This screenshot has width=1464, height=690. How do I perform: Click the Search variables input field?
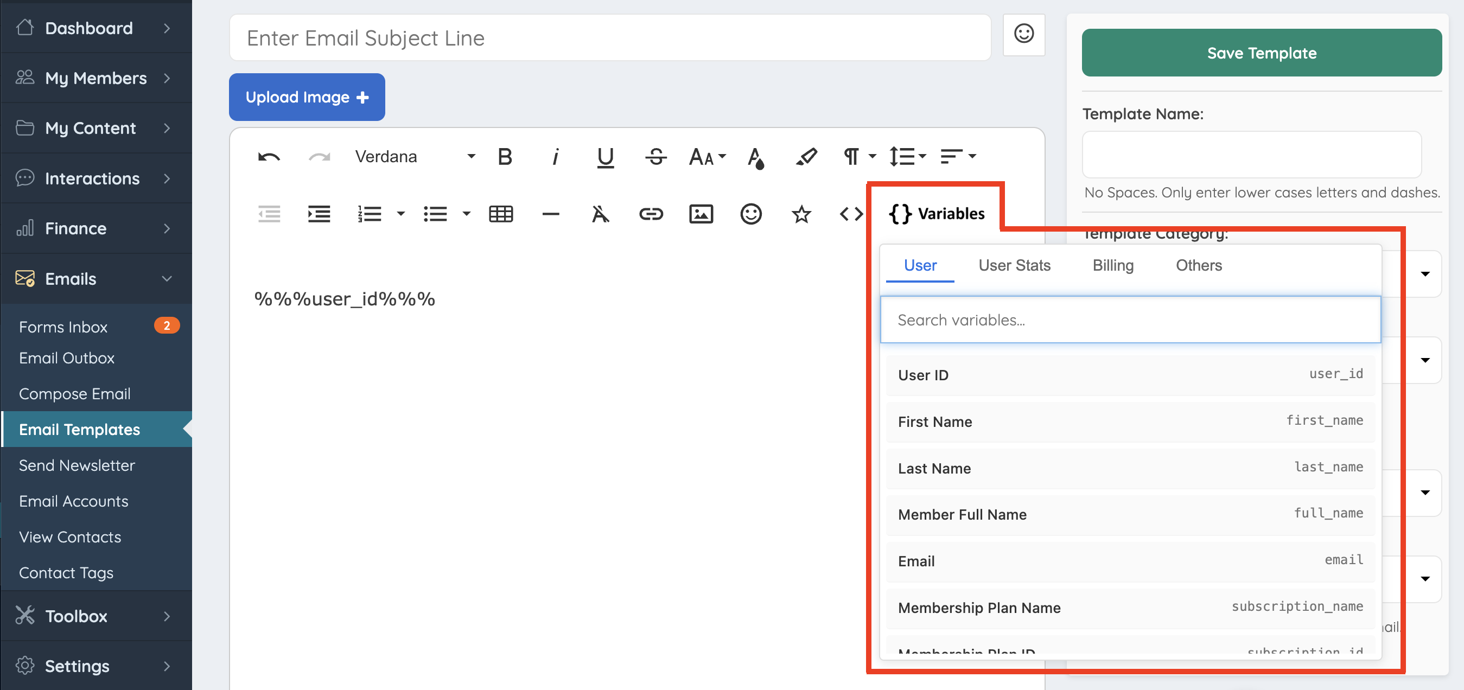pyautogui.click(x=1130, y=320)
